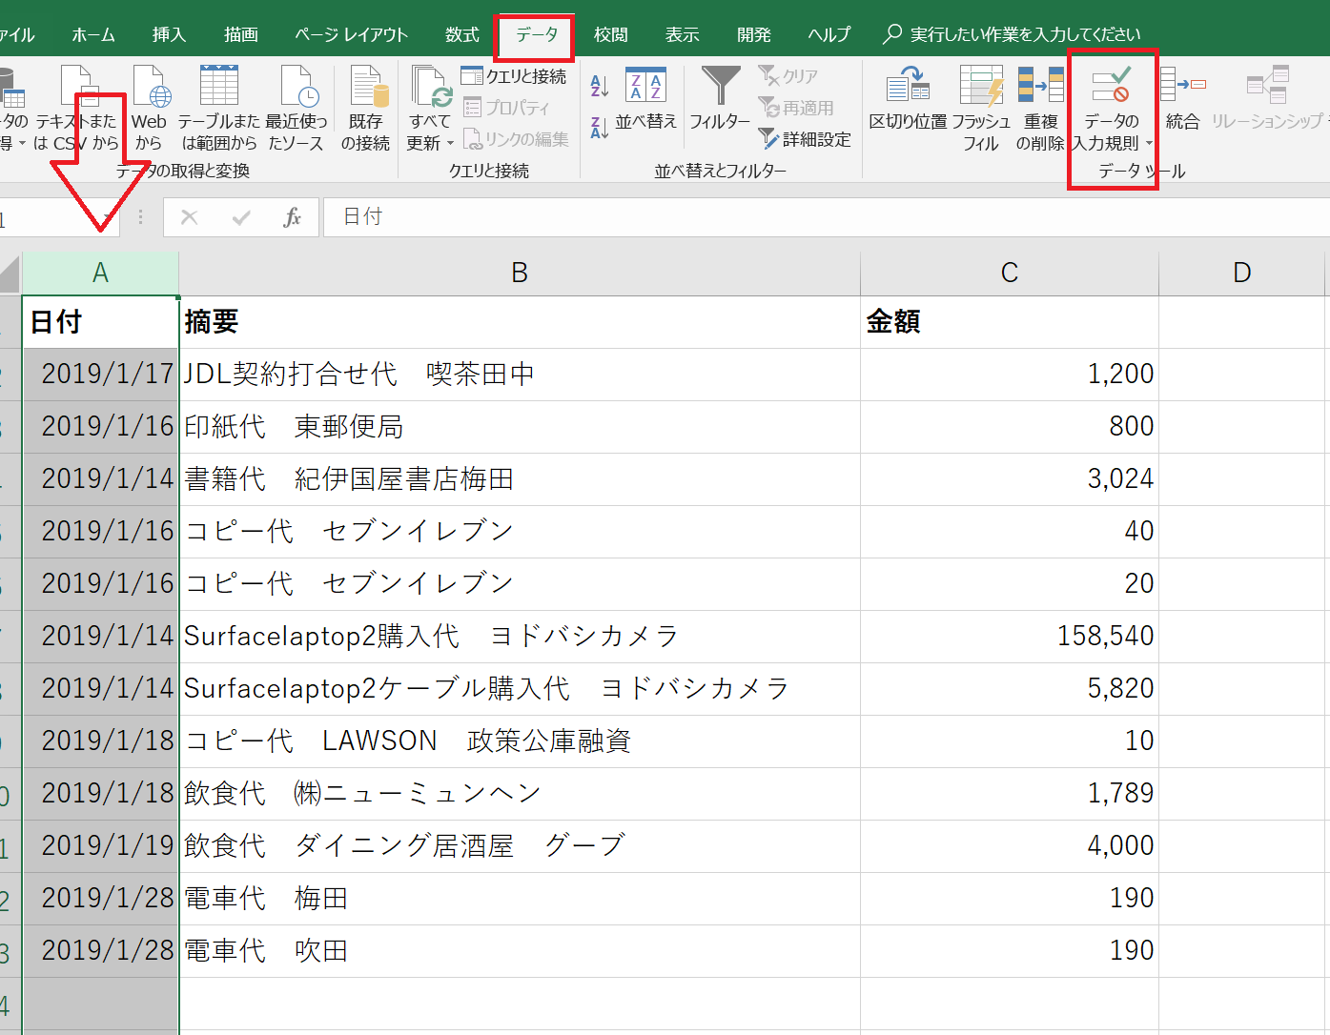Click the 実行したい作業を入力してください search box
This screenshot has height=1035, width=1330.
click(1024, 35)
